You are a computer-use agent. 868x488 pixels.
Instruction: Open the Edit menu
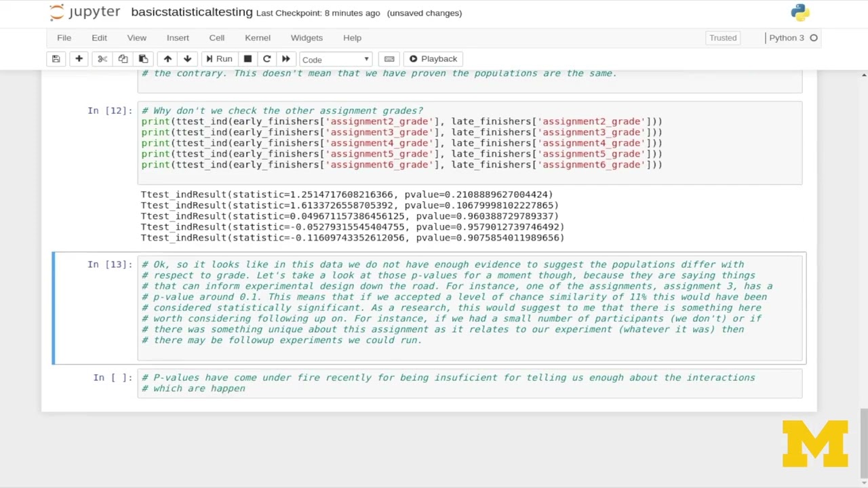99,38
